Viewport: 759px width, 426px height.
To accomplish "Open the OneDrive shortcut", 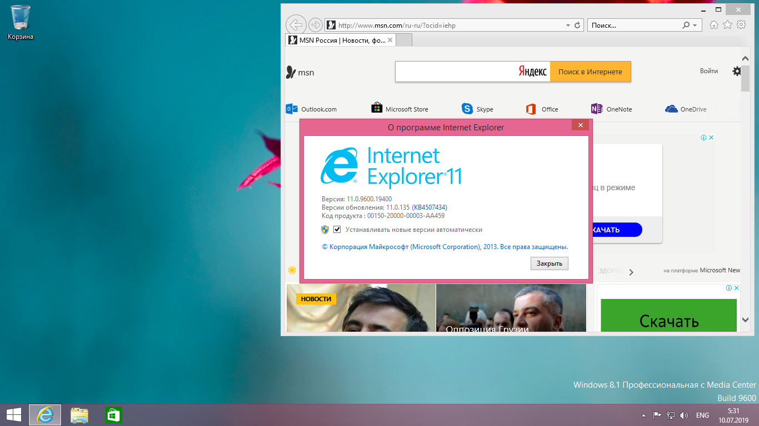I will (x=686, y=109).
